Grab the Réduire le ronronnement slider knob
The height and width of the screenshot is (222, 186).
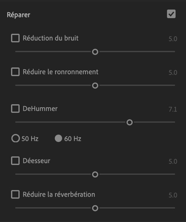(95, 86)
